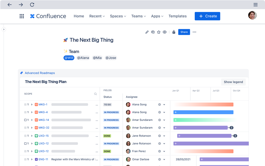Image resolution: width=265 pixels, height=166 pixels.
Task: Click the green timeline bar for MKG-14
Action: click(205, 120)
